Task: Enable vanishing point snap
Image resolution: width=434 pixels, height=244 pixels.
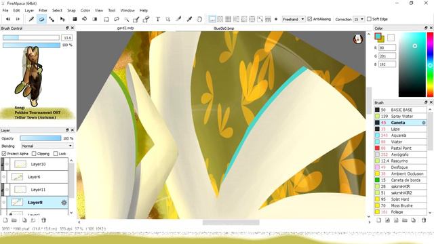Action: [x=236, y=19]
